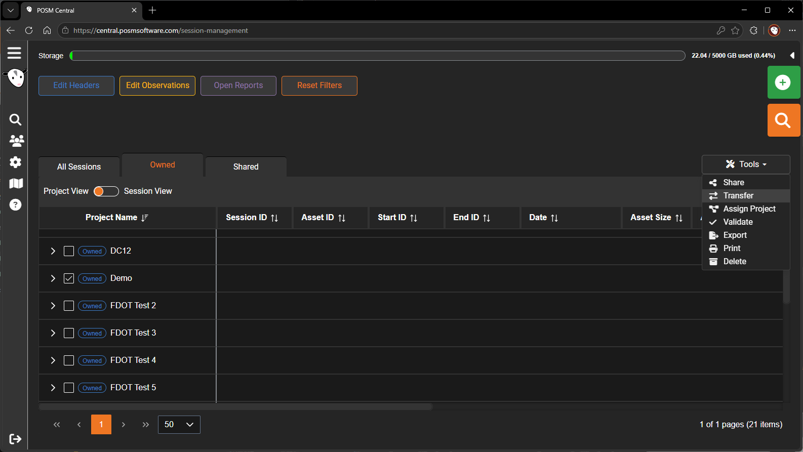Screen dimensions: 803x452
Task: Click the logout icon at sidebar bottom
Action: [x=15, y=439]
